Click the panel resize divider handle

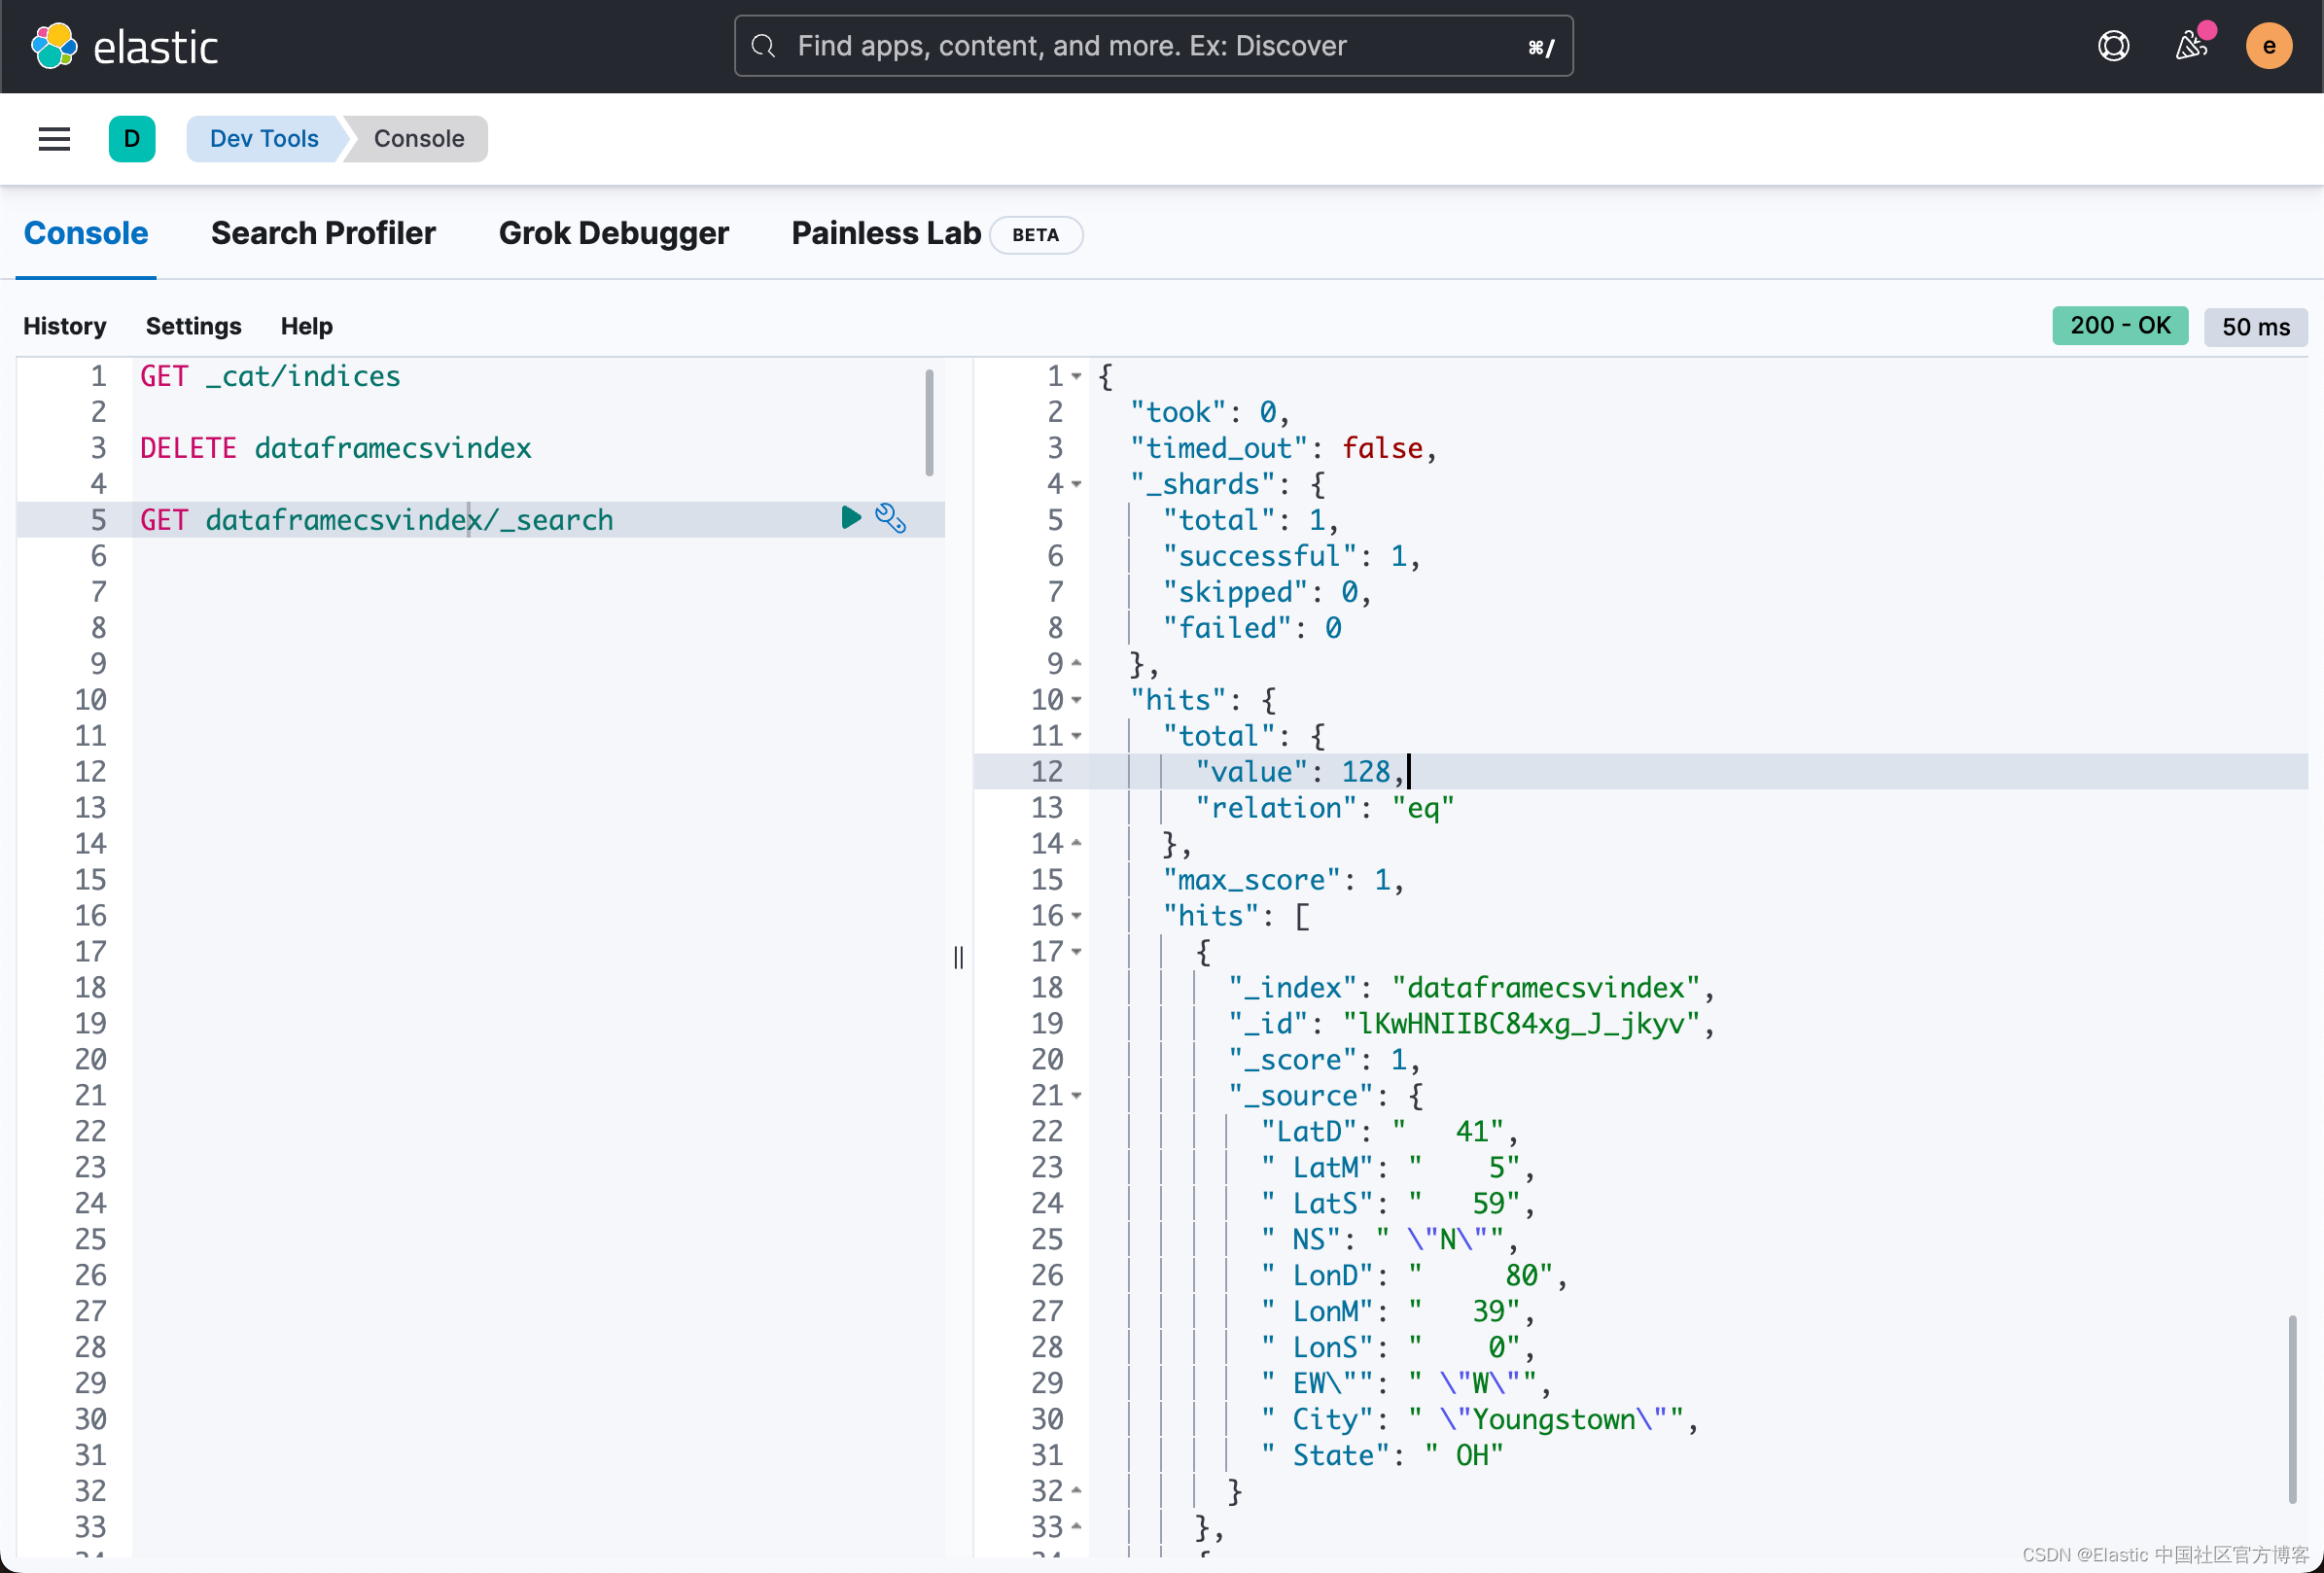tap(958, 957)
